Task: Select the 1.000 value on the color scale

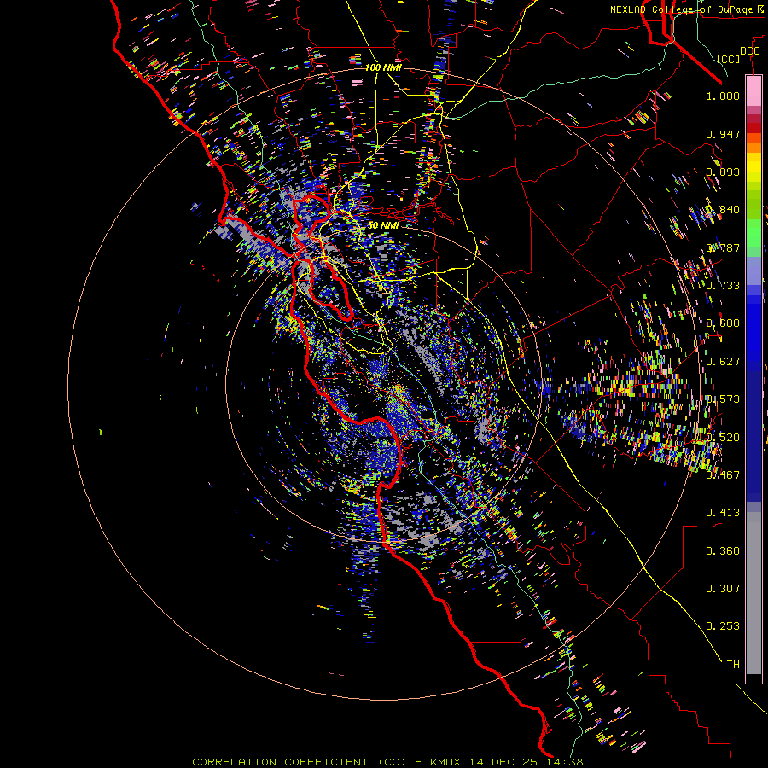Action: pyautogui.click(x=723, y=96)
